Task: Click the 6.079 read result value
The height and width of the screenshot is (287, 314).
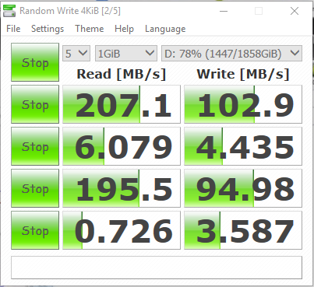Action: (122, 146)
